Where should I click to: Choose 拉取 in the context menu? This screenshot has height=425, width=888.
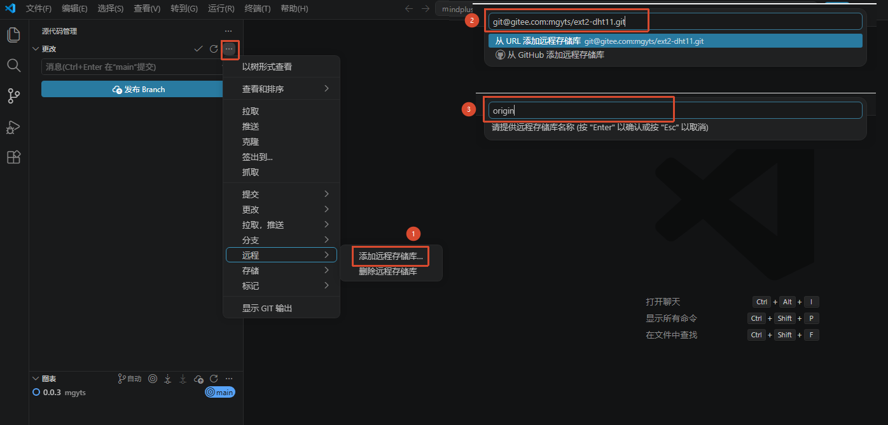(x=281, y=111)
